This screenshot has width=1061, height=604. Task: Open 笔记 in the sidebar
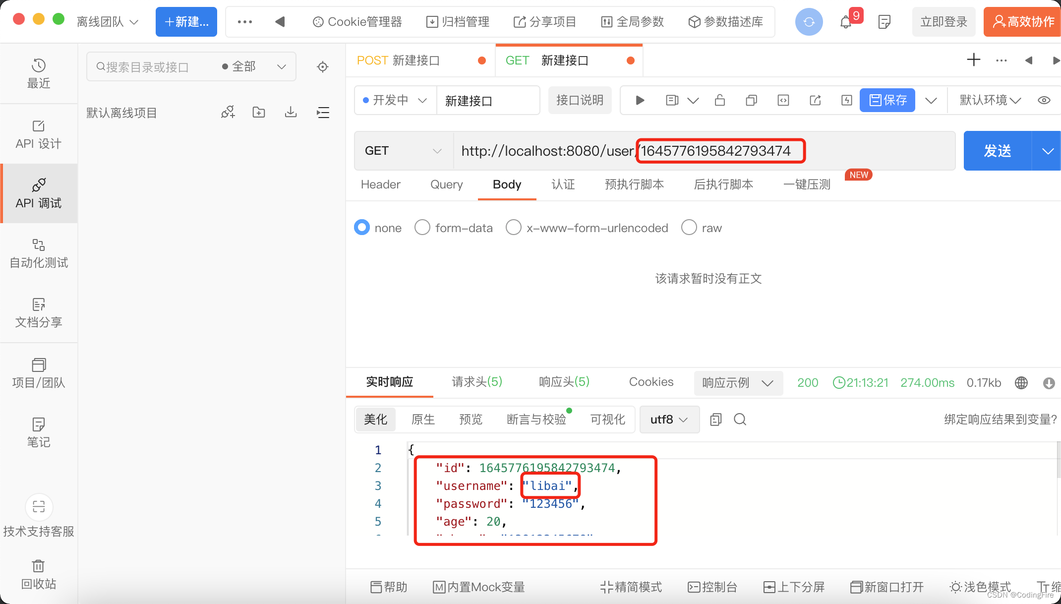coord(39,433)
